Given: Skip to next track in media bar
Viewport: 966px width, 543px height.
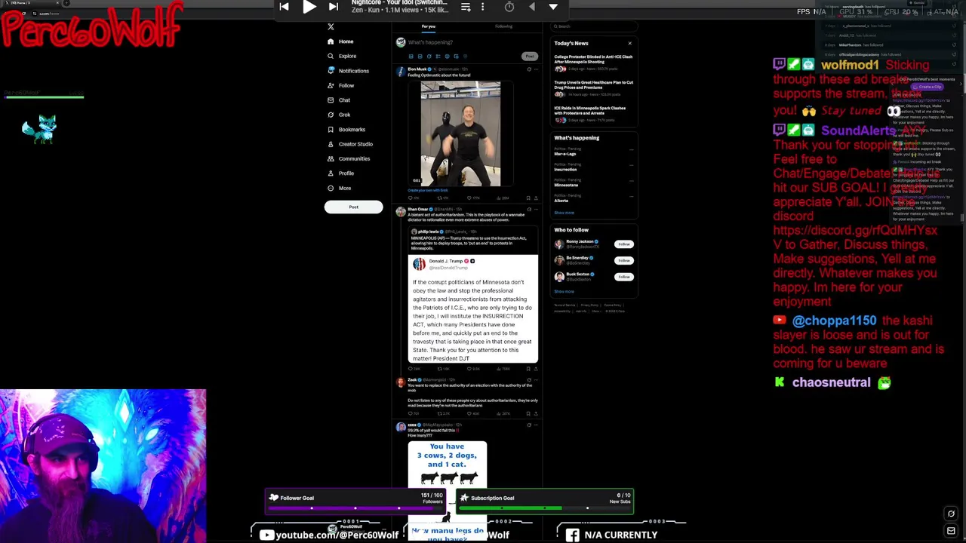Looking at the screenshot, I should pos(334,7).
